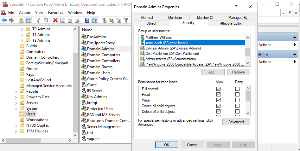300x151 pixels.
Task: Click Cancel in Domain Admins Properties
Action: coord(192,145)
